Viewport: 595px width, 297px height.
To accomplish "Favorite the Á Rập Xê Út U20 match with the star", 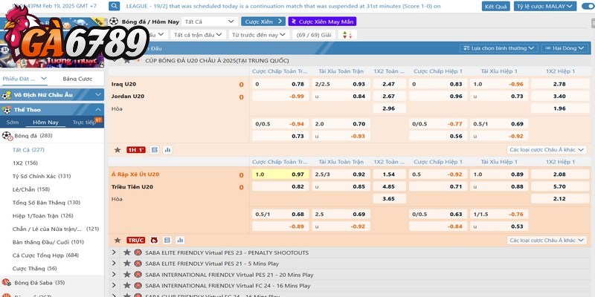I will pos(118,240).
